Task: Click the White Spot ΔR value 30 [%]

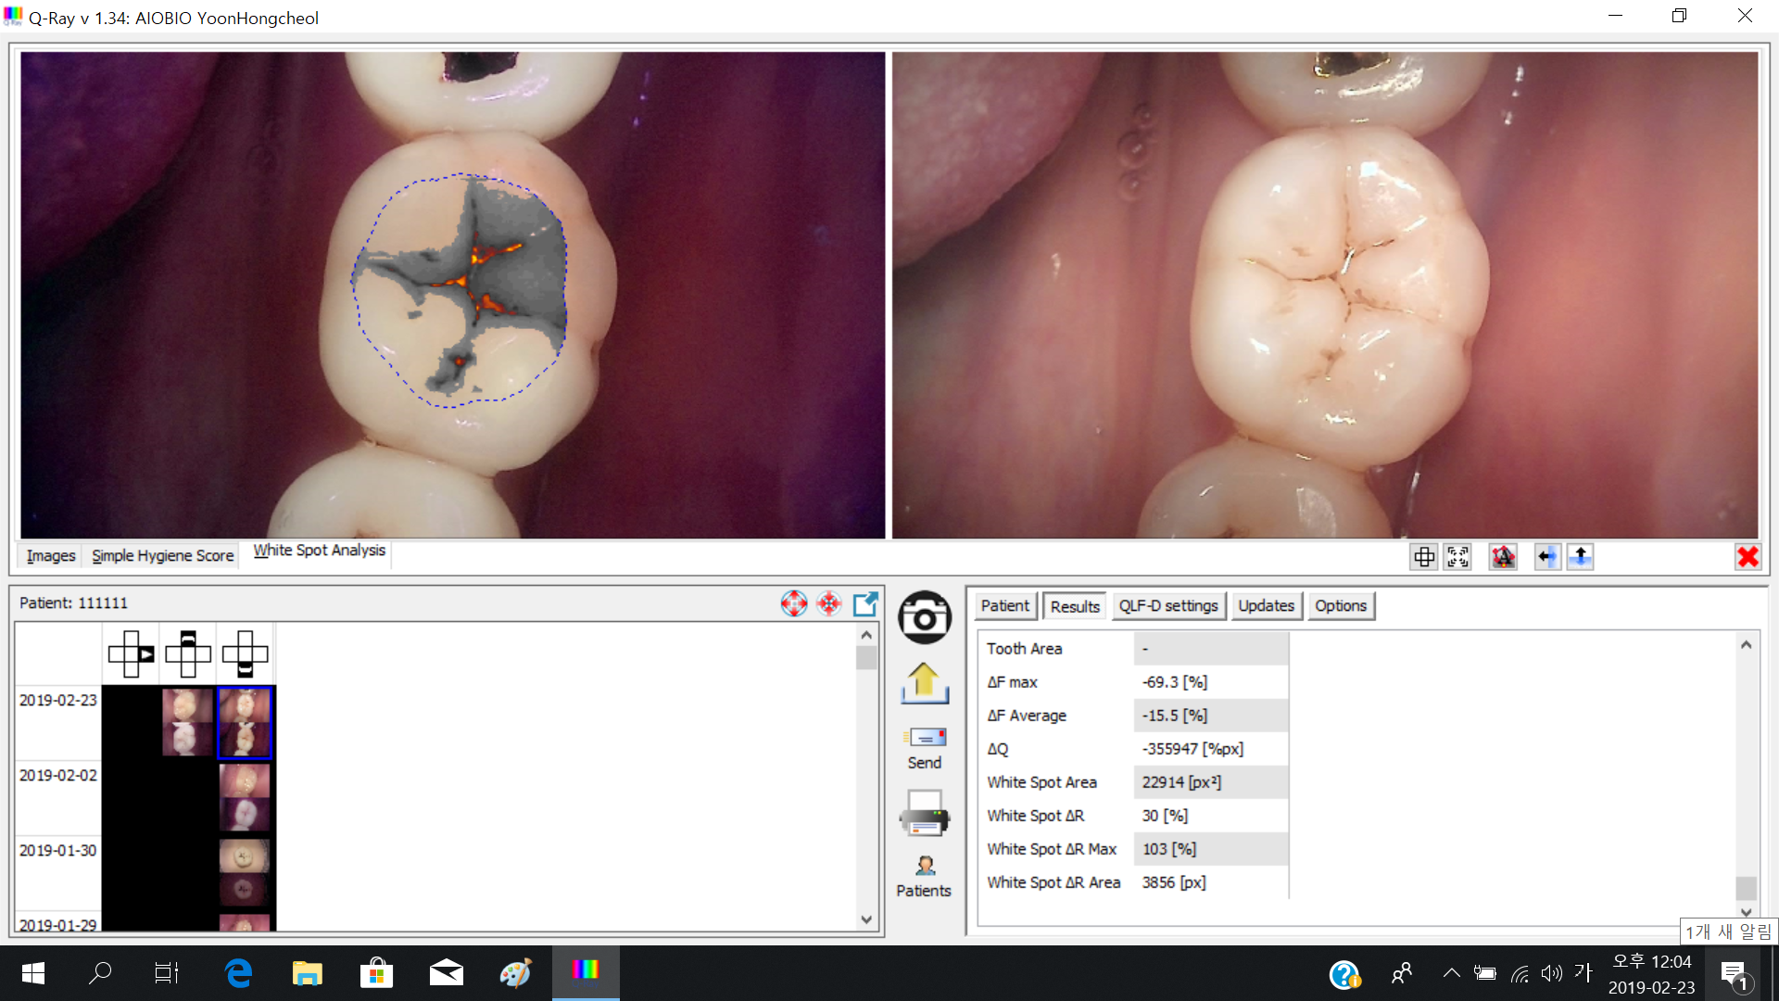Action: click(x=1165, y=816)
